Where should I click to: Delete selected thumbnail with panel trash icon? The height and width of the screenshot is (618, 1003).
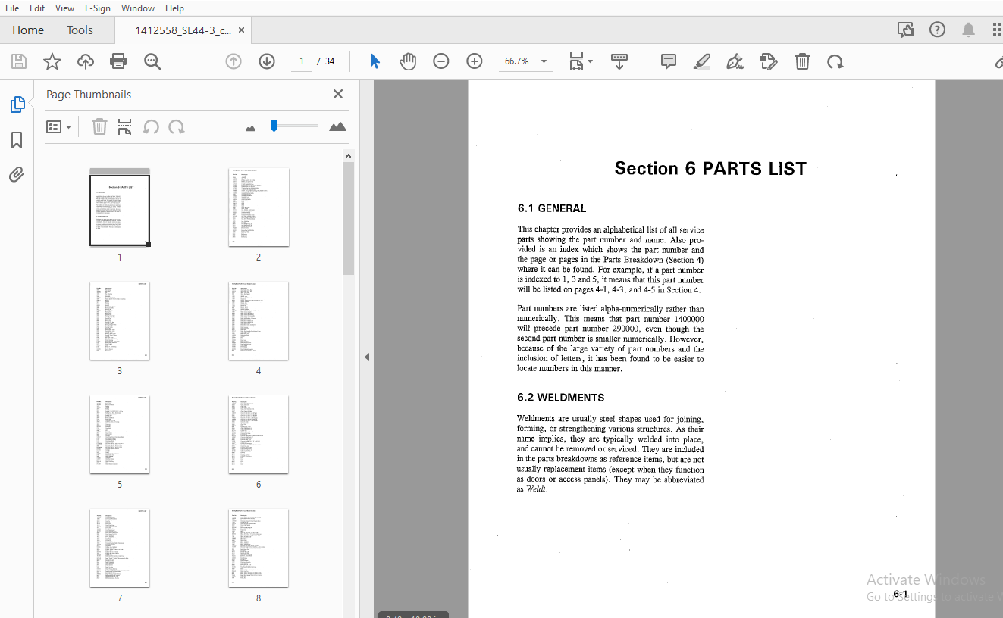coord(99,127)
